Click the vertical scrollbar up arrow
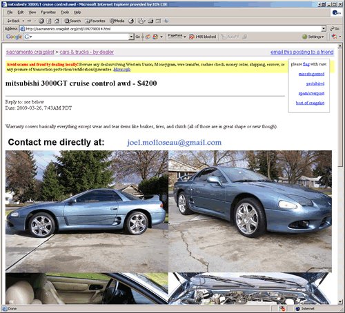This screenshot has height=313, width=345. (x=340, y=46)
